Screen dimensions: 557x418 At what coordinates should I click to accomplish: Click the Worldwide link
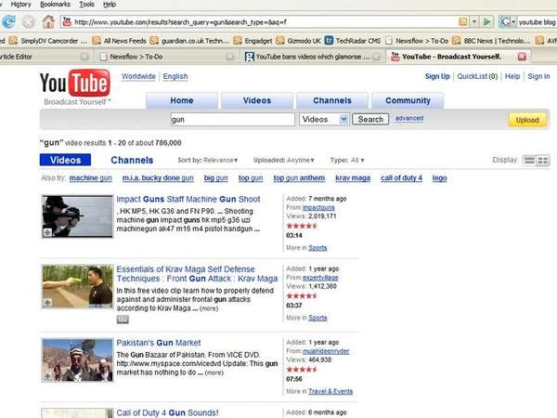[x=138, y=76]
